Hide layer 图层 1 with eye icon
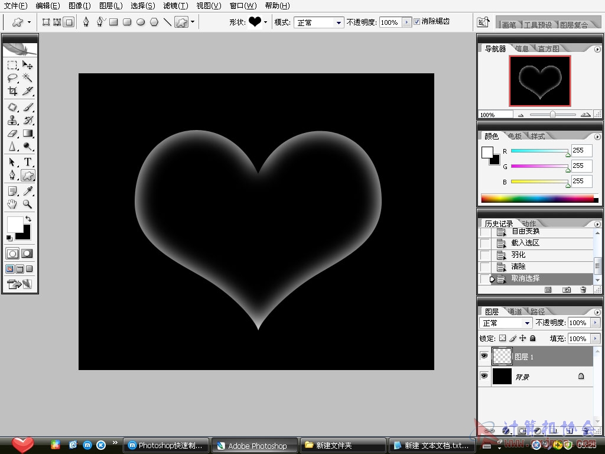Viewport: 605px width, 454px height. [x=484, y=356]
